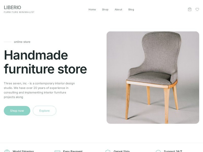Go to the Home menu item
Image resolution: width=203 pixels, height=152 pixels.
[x=92, y=9]
